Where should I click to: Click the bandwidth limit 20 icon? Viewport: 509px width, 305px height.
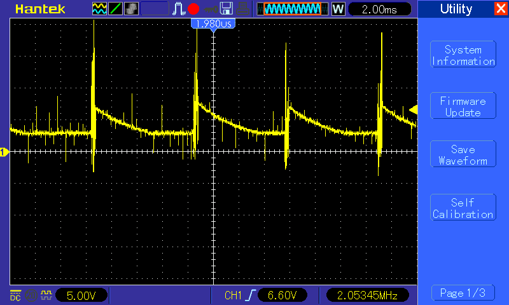click(31, 295)
